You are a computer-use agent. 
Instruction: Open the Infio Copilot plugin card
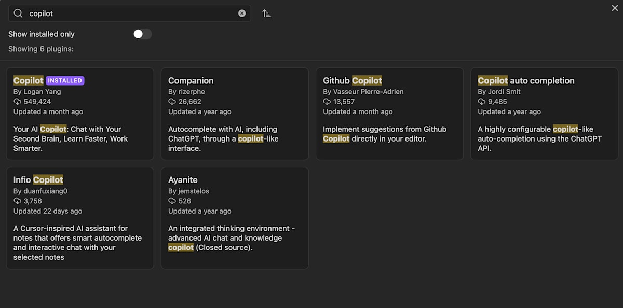coord(80,218)
